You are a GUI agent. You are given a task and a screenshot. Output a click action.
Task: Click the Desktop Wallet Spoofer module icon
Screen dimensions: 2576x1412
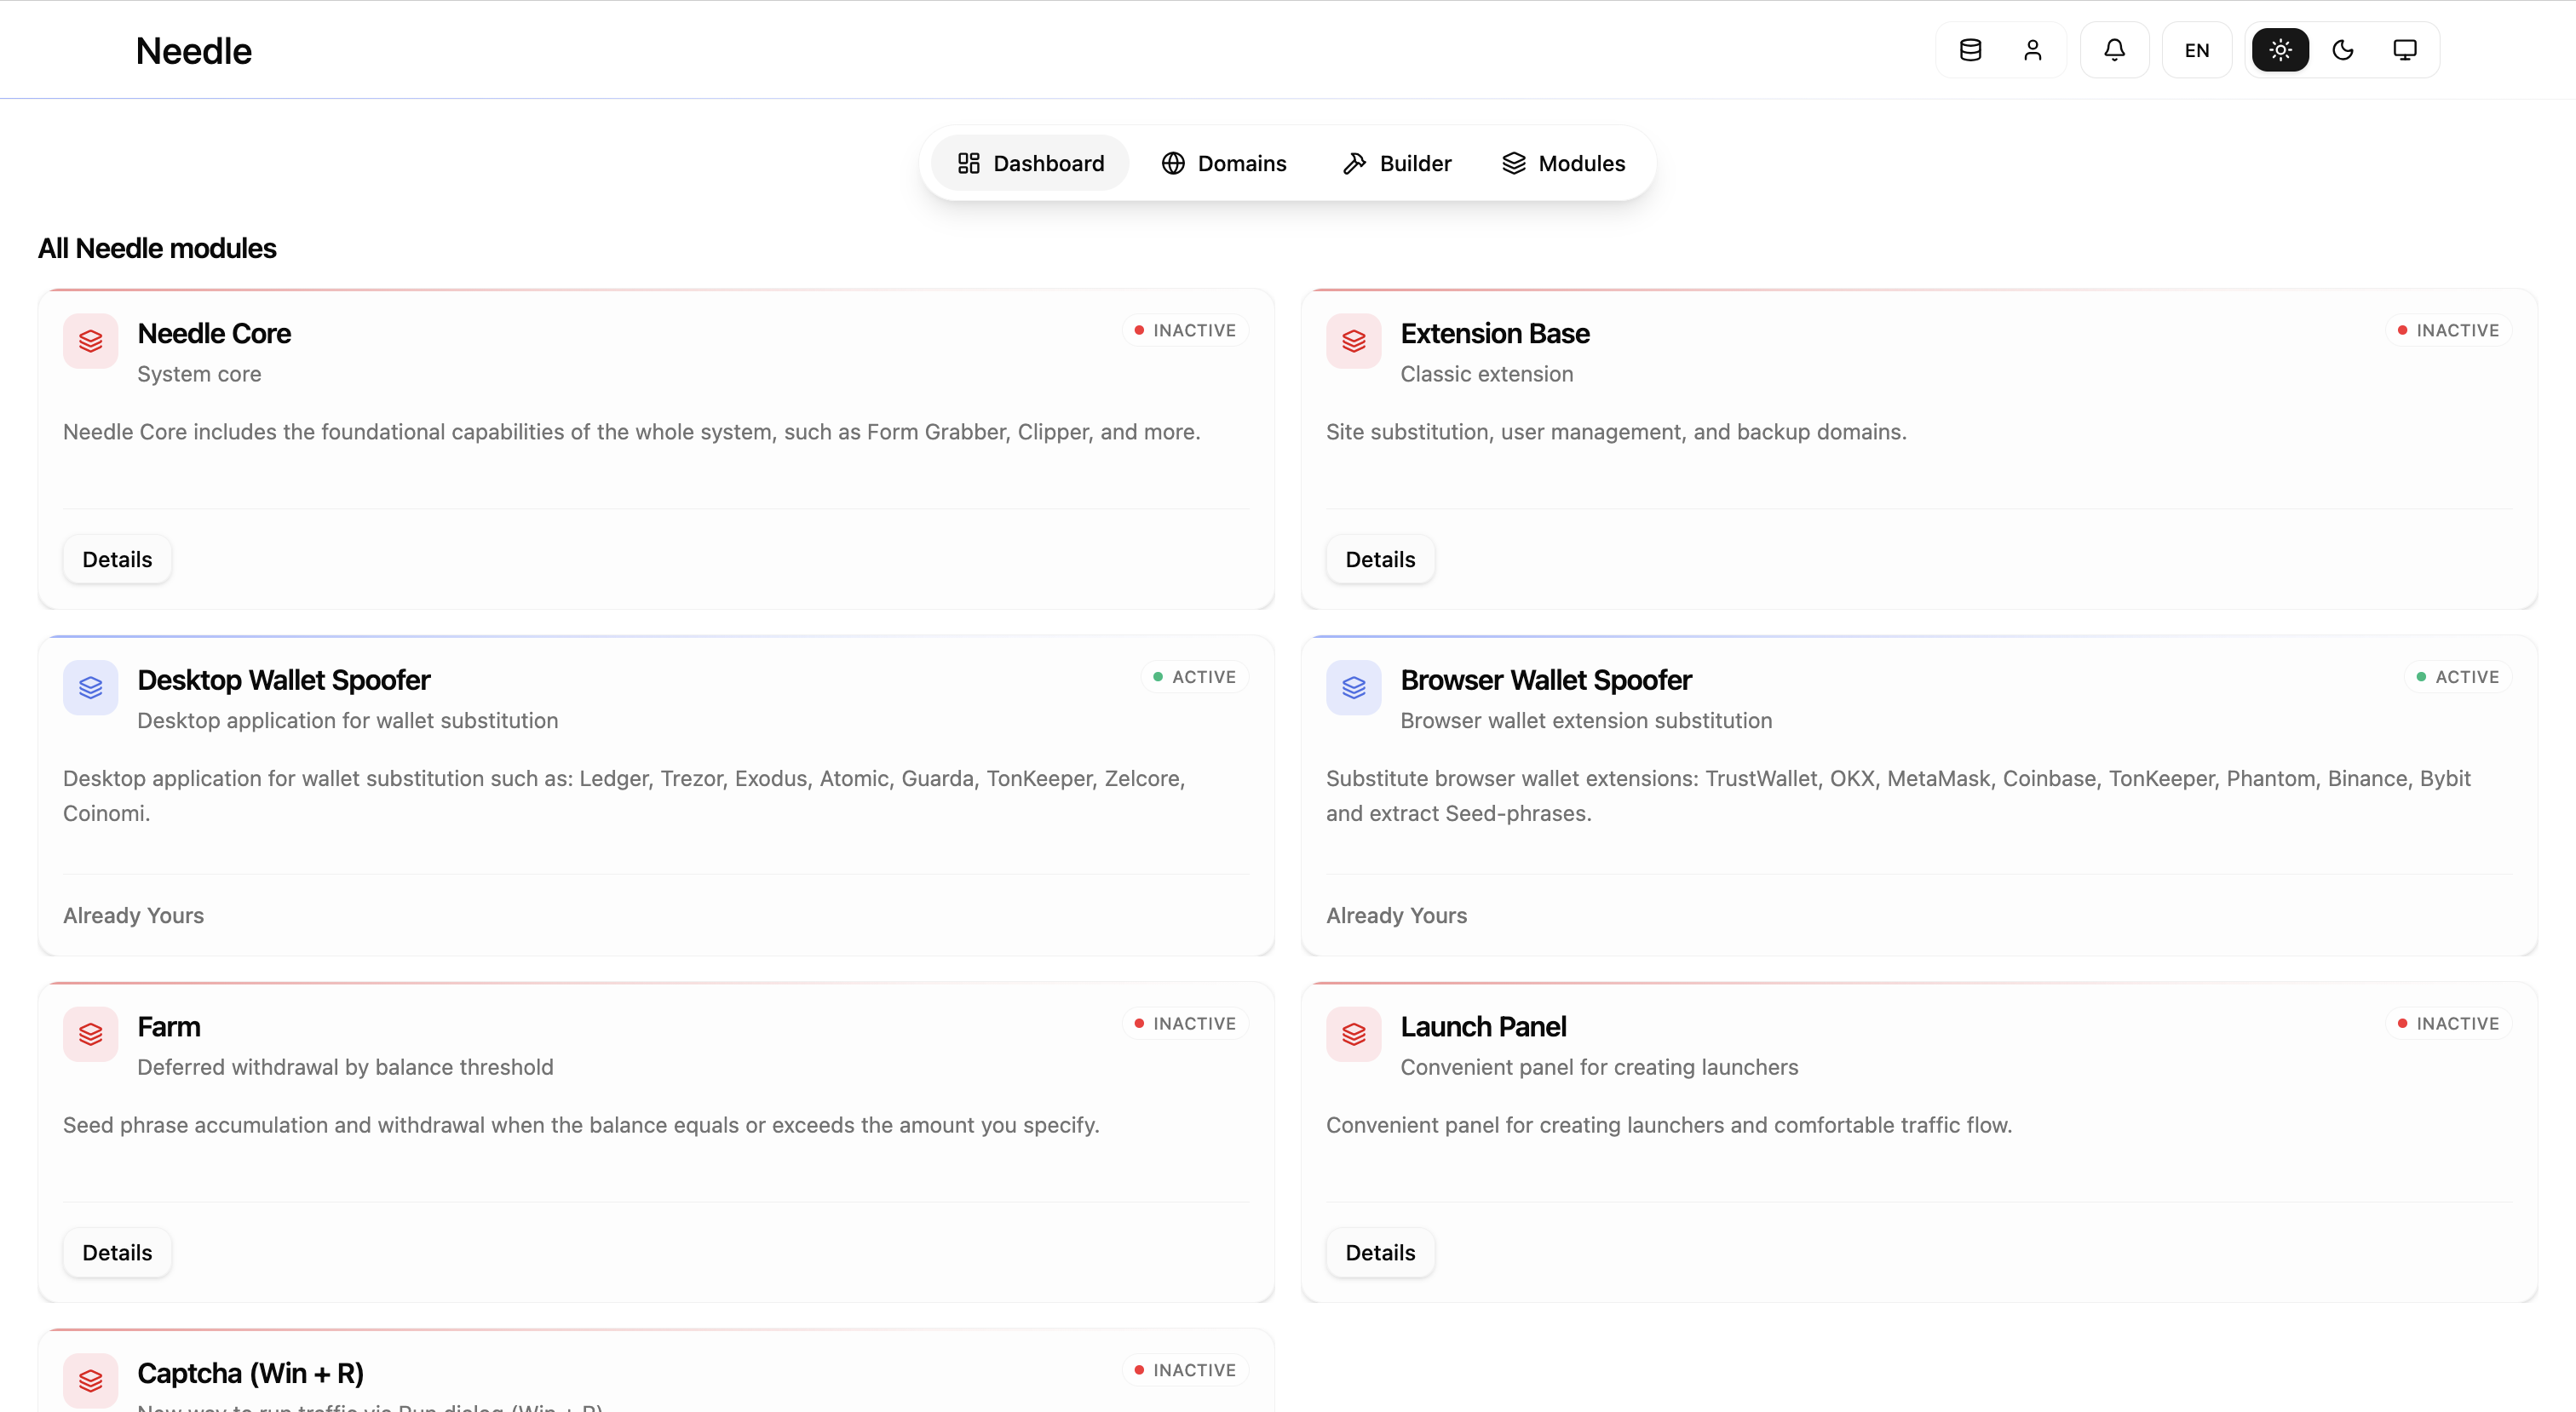91,688
